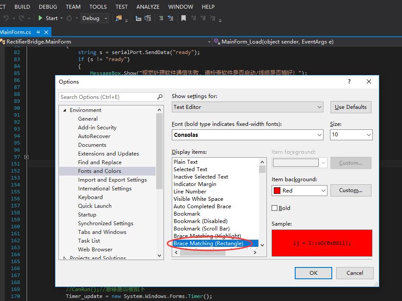Click the clear bookmarks icon

(212, 18)
